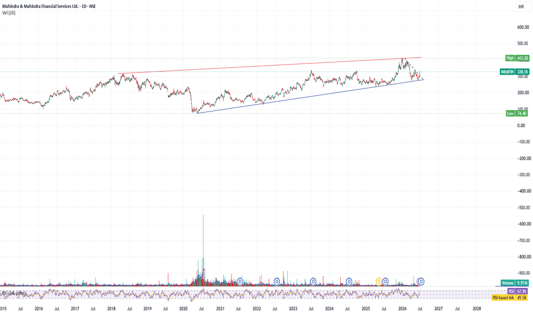533x314 pixels.
Task: Click the 2020 label on time axis
Action: point(183,308)
